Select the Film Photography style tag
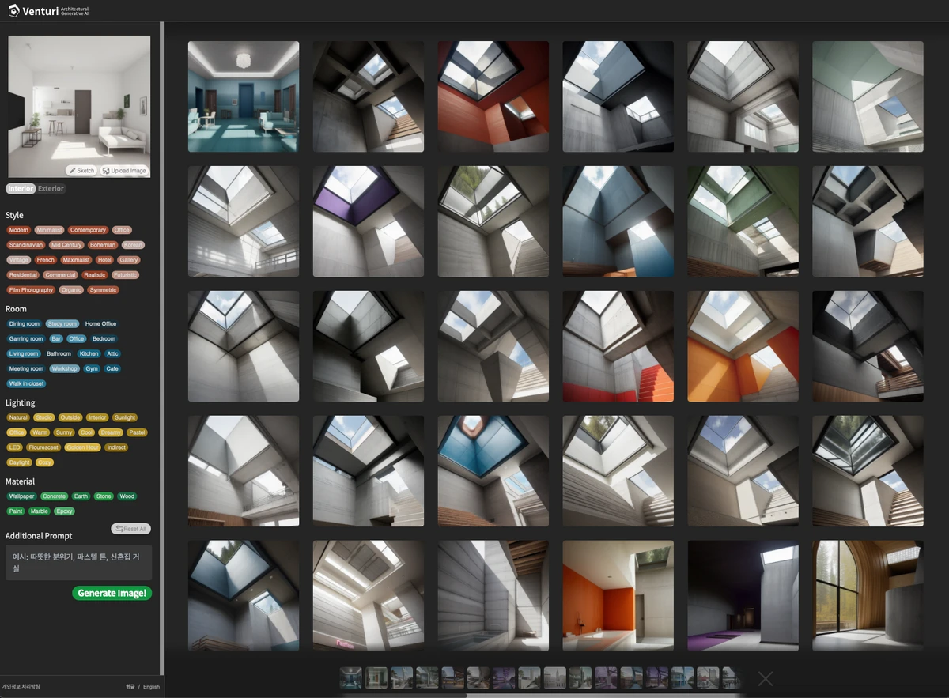The width and height of the screenshot is (949, 698). coord(32,290)
